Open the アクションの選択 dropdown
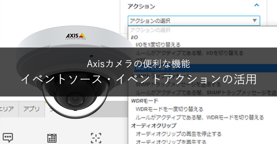Image resolution: width=277 pixels, height=144 pixels. point(194,21)
